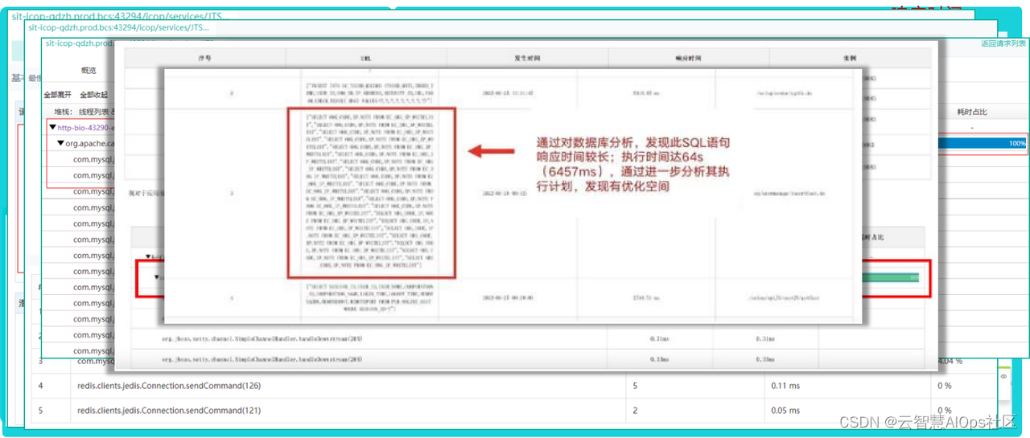Click 全部收起 to collapse all stacks
This screenshot has height=438, width=1030.
[93, 95]
